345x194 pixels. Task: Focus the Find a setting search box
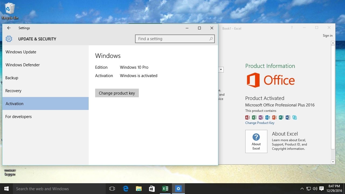coord(175,39)
